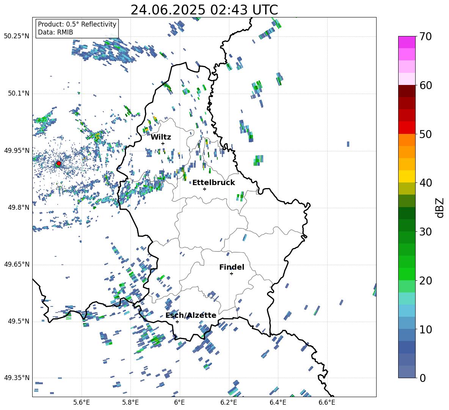Screen dimensions: 449x410
Task: Click the Product: 0.5° Reflectivity text
Action: (x=77, y=24)
